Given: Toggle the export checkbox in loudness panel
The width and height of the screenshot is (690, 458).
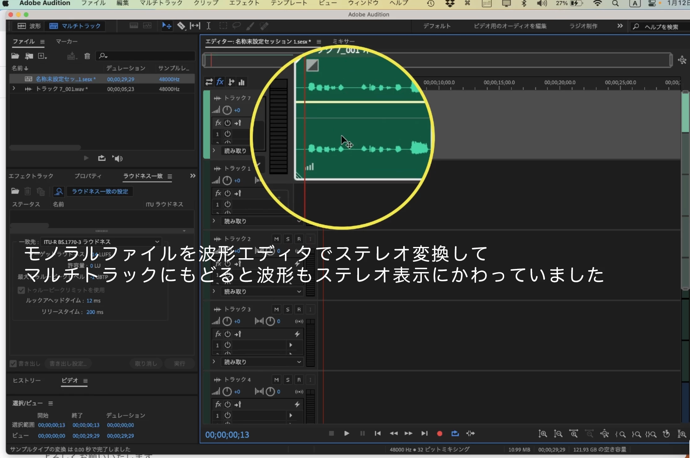Looking at the screenshot, I should click(13, 364).
